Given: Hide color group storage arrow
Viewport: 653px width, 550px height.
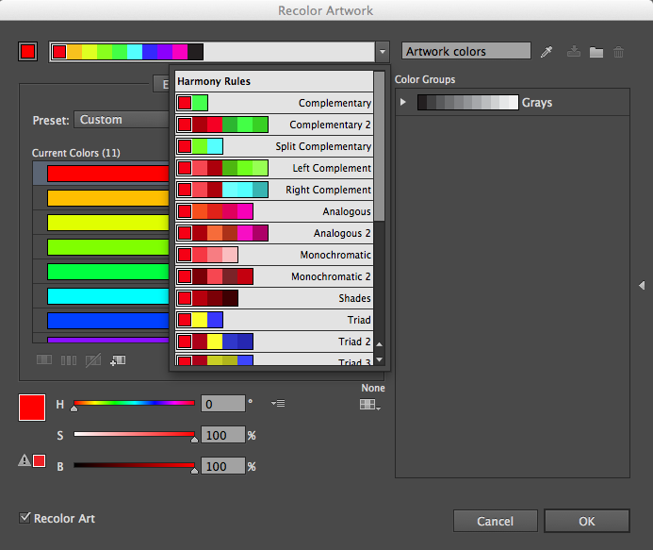Looking at the screenshot, I should point(642,285).
